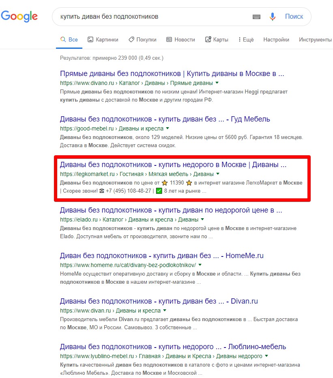
Task: Open the on-screen keyboard icon in search bar
Action: pyautogui.click(x=256, y=17)
